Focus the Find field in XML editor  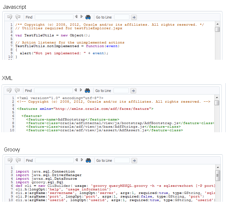point(53,91)
